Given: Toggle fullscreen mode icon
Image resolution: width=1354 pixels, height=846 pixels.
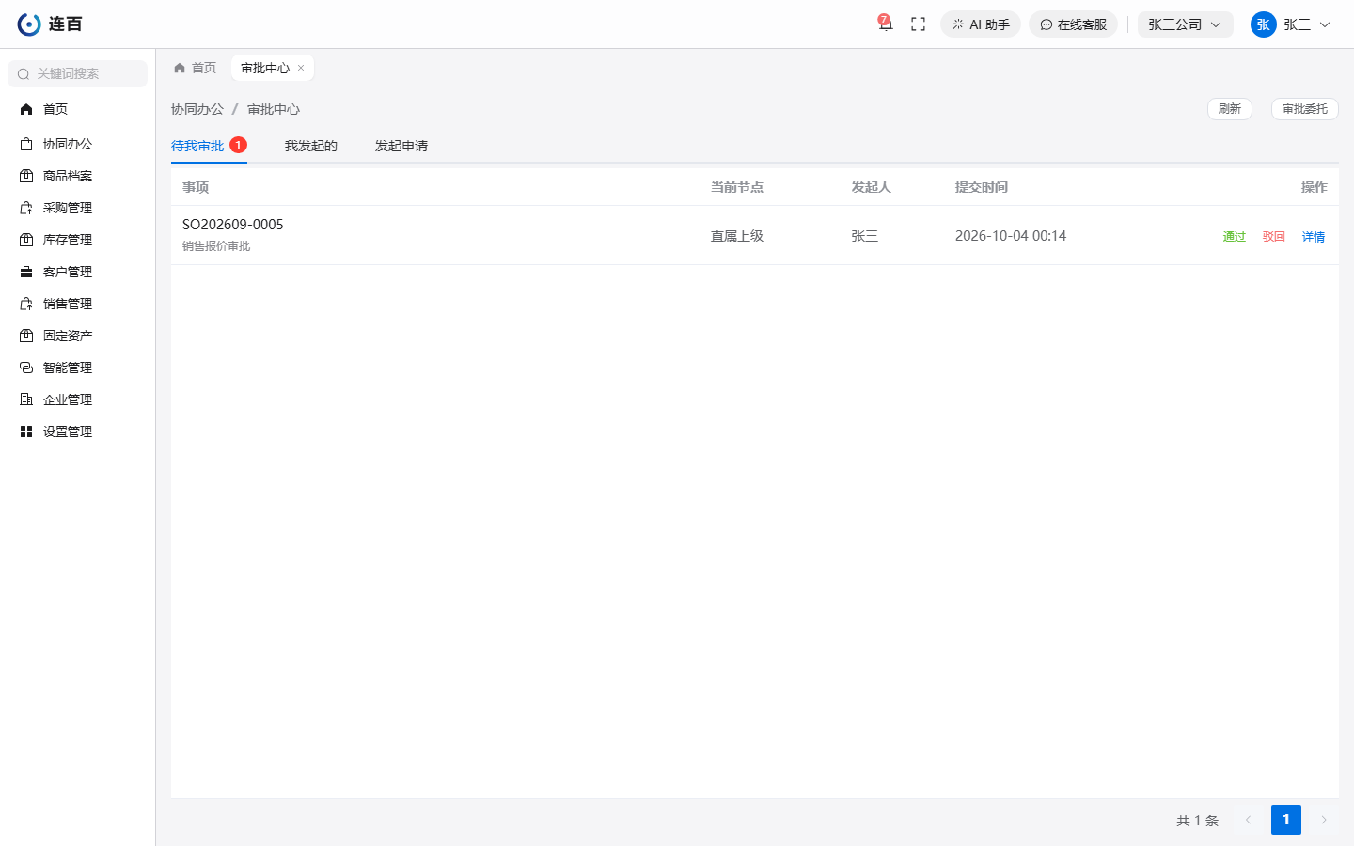Looking at the screenshot, I should point(919,24).
